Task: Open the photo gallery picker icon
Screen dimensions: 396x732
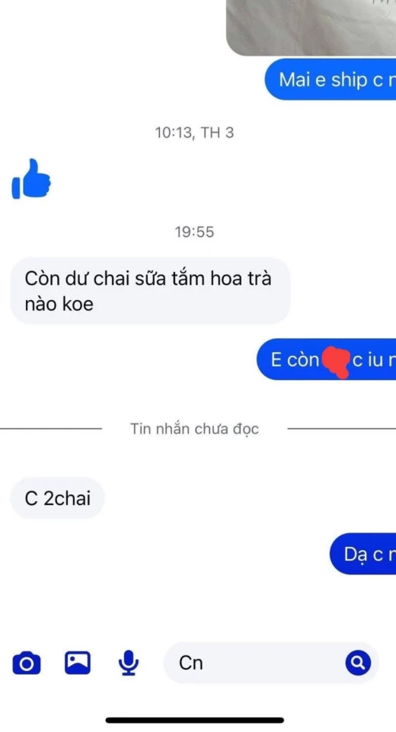Action: tap(78, 663)
